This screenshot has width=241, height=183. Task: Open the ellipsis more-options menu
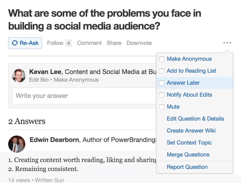(227, 43)
